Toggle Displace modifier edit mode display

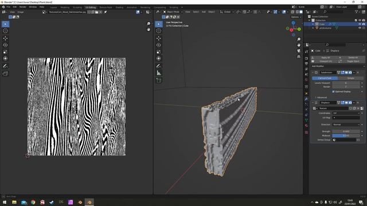tap(342, 102)
